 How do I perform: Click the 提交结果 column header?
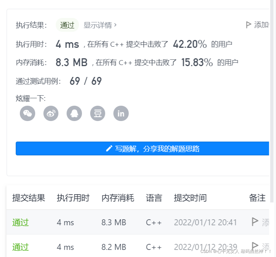(x=29, y=198)
